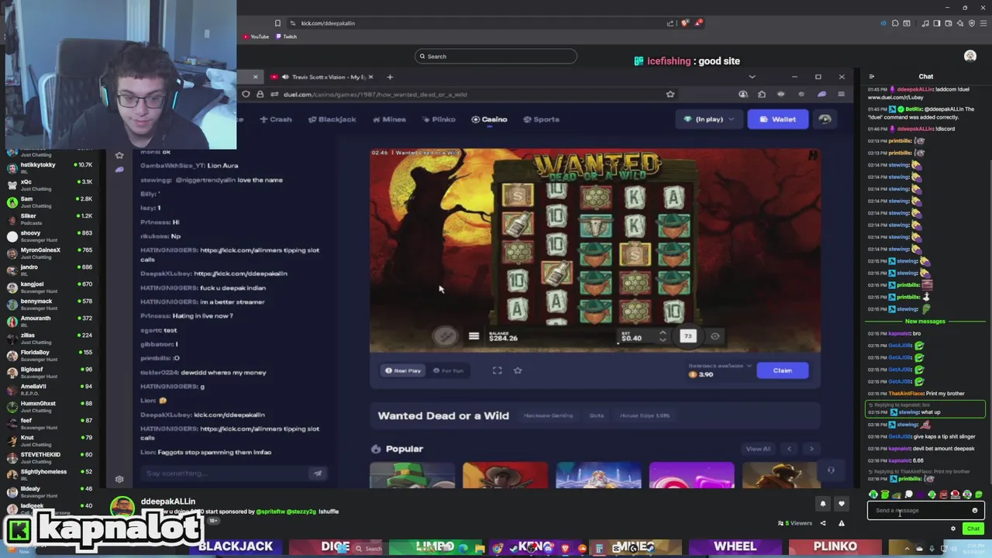The height and width of the screenshot is (558, 992).
Task: Open the Hacksaw Gaming tag
Action: (x=548, y=415)
